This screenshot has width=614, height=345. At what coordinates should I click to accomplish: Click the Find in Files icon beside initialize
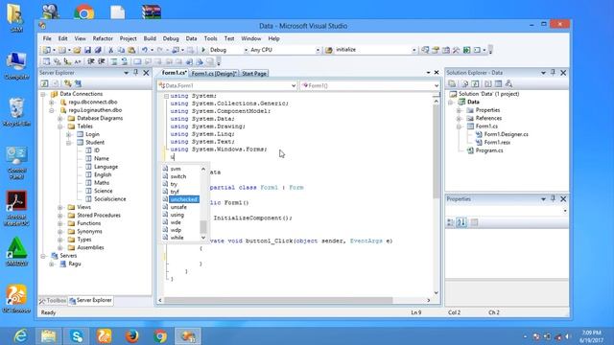(x=329, y=50)
